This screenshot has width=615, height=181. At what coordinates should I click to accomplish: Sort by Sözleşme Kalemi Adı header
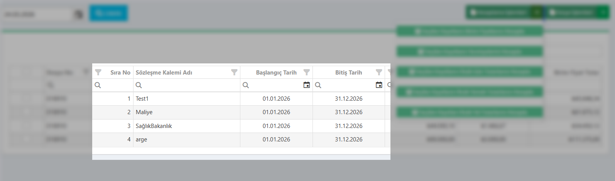pyautogui.click(x=164, y=72)
